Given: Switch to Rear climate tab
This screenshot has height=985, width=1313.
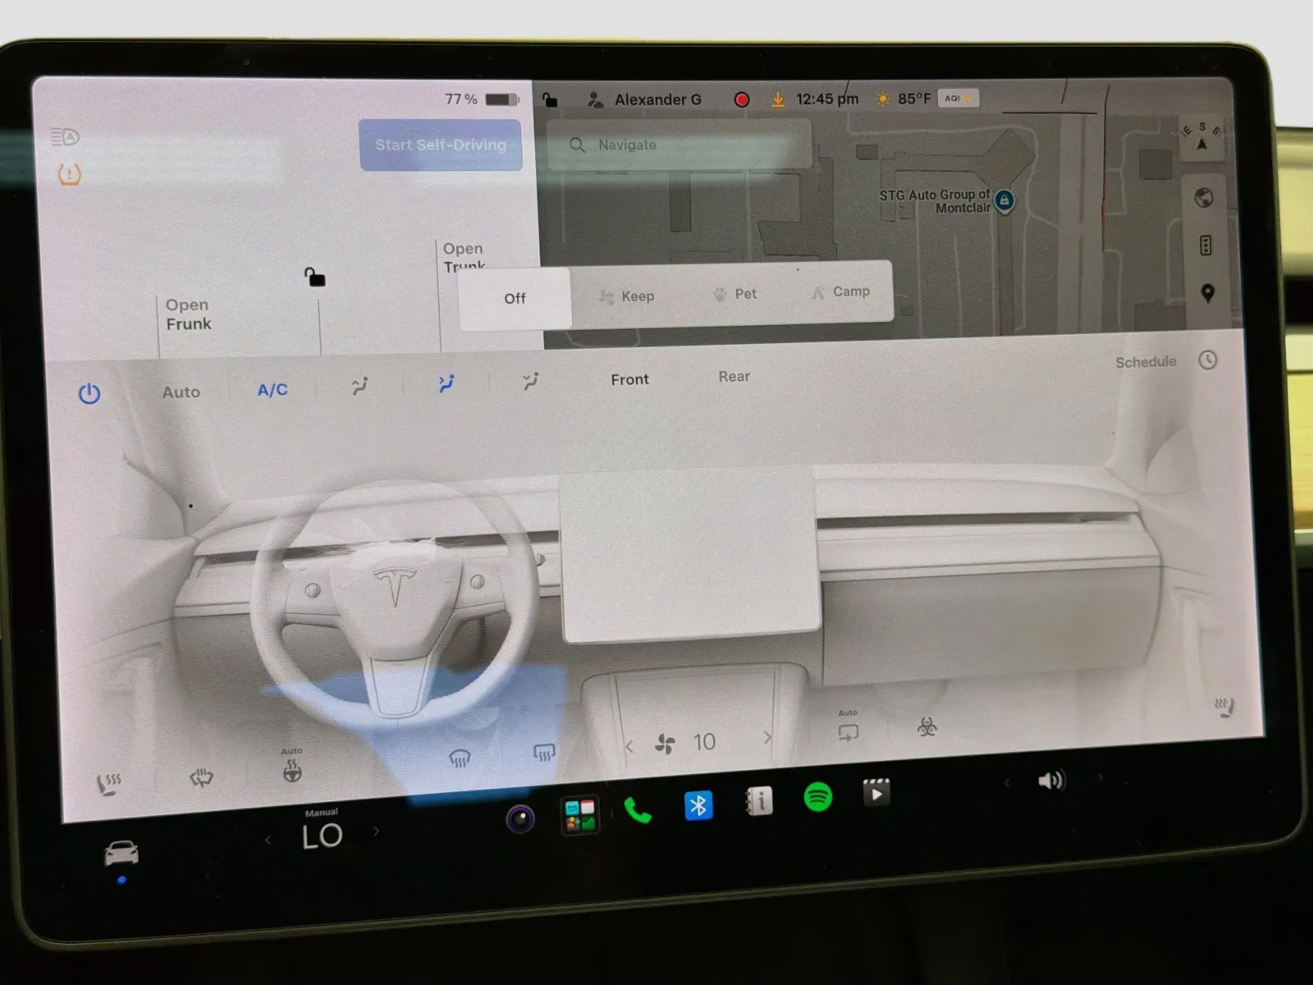Looking at the screenshot, I should pos(734,376).
